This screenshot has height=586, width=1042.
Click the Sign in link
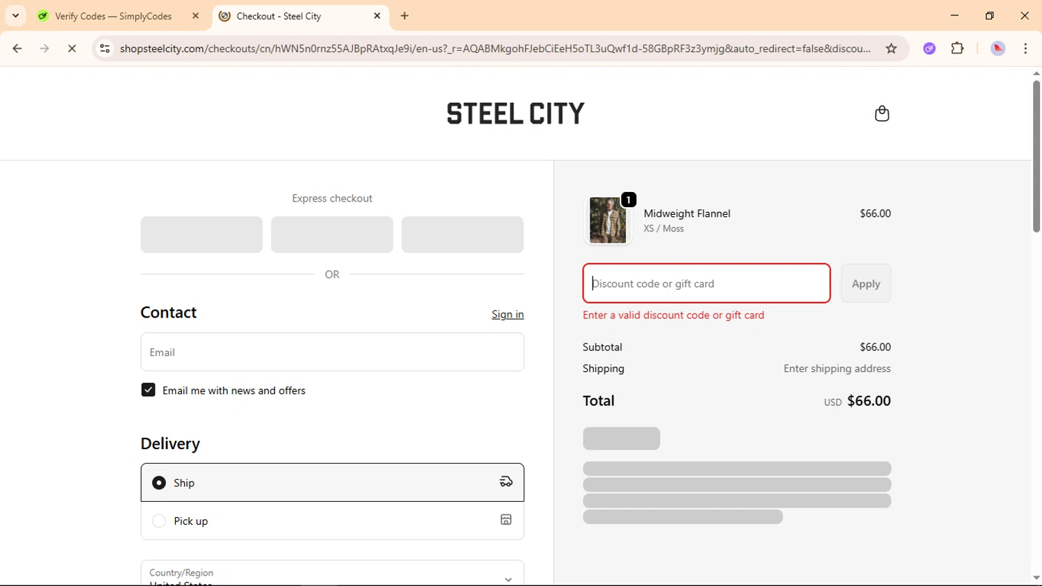(508, 314)
